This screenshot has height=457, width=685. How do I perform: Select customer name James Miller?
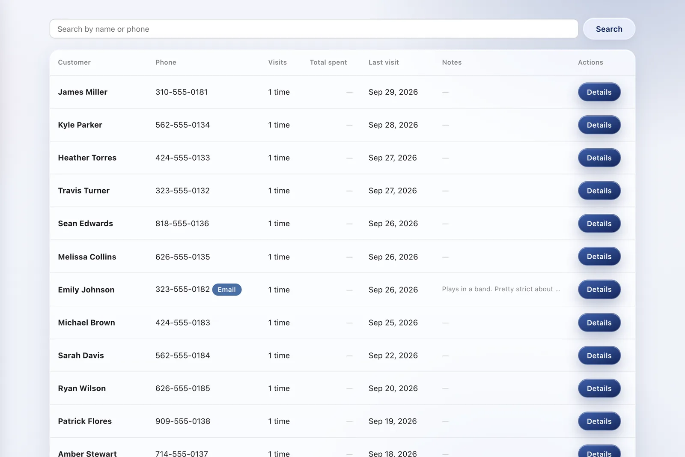[83, 92]
